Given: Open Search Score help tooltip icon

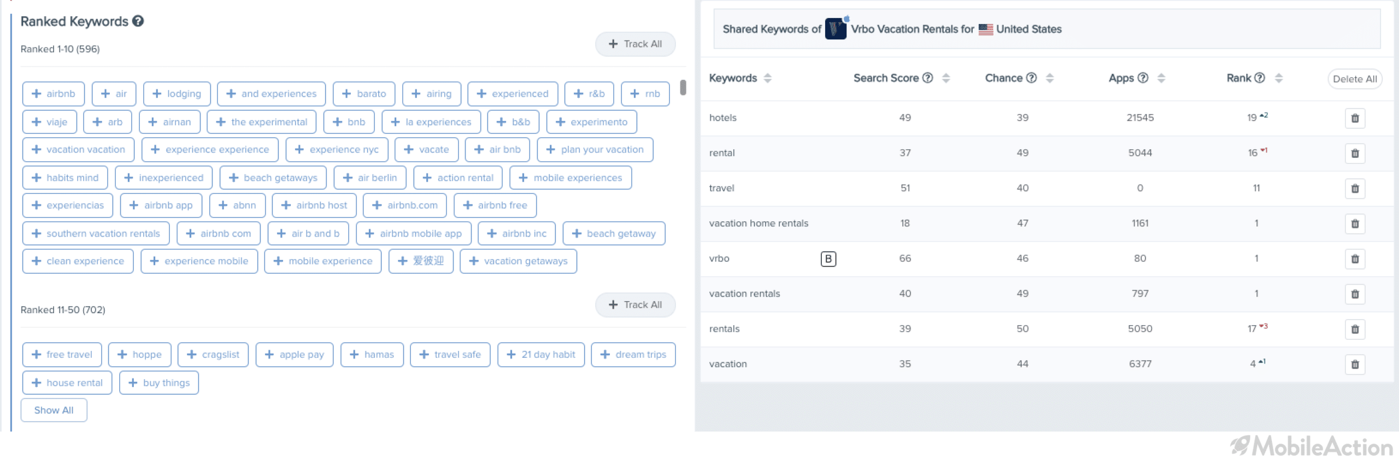Looking at the screenshot, I should [927, 78].
